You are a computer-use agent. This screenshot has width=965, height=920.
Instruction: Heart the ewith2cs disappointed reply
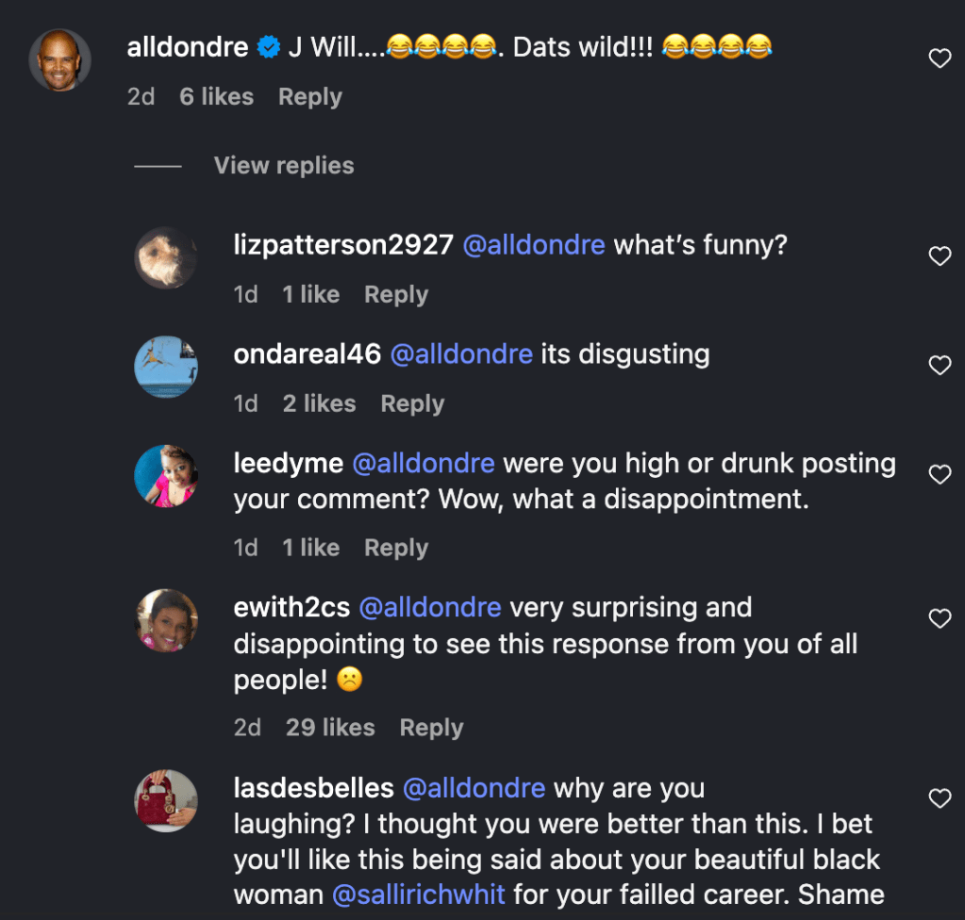pos(940,618)
